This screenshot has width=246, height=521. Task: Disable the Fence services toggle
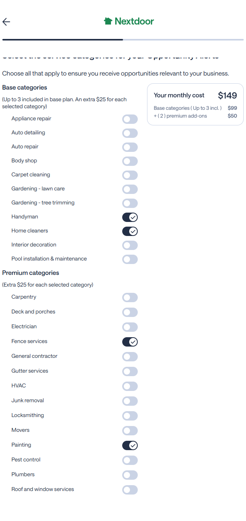[x=130, y=342]
